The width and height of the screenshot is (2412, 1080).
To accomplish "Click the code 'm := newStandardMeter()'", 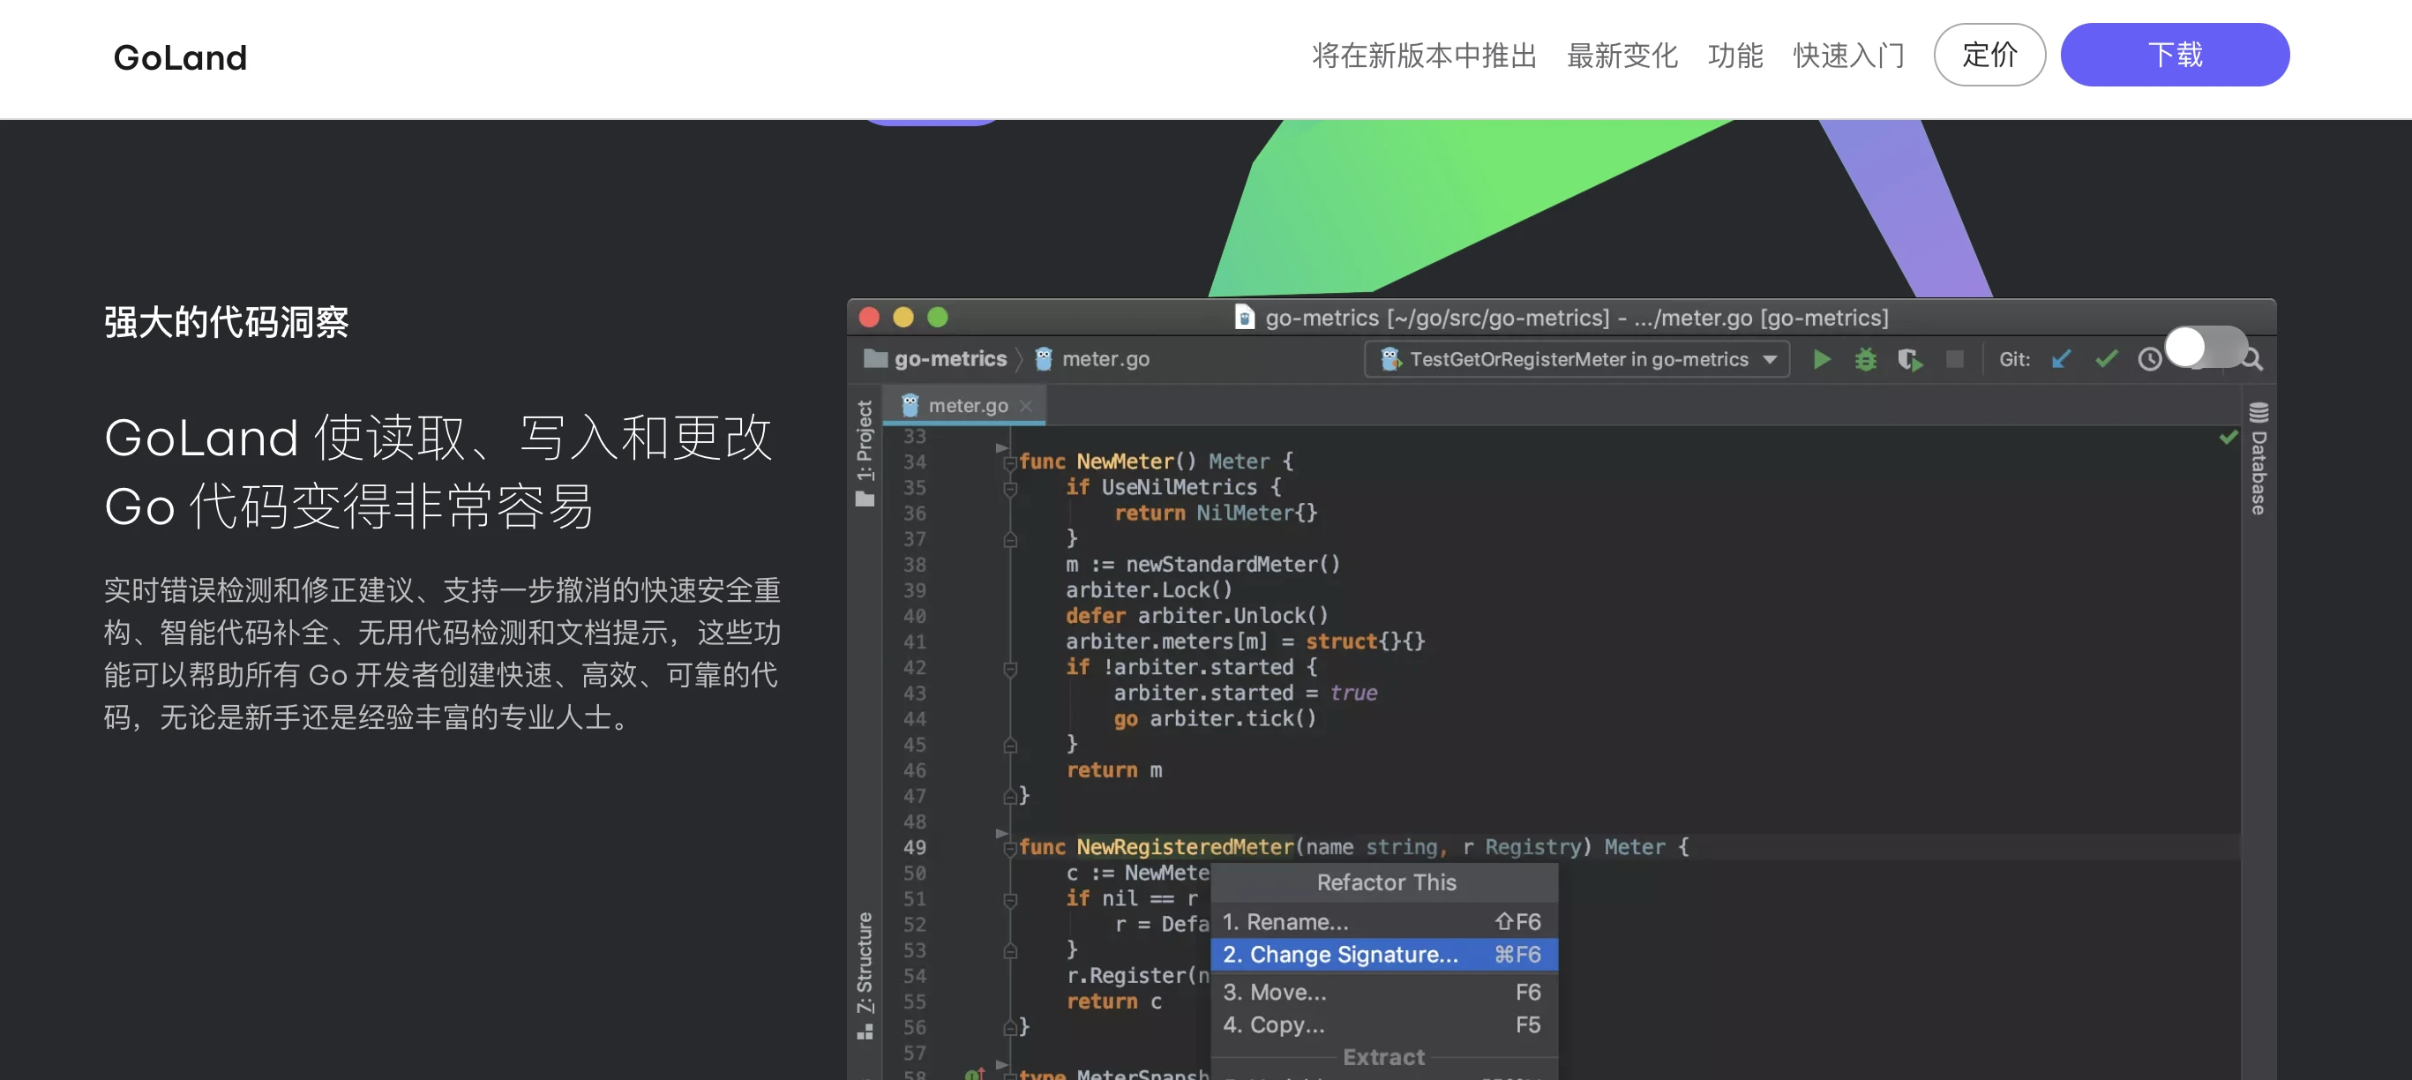I will tap(1202, 565).
